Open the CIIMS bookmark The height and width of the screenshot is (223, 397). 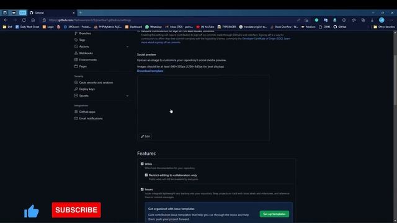pyautogui.click(x=324, y=27)
